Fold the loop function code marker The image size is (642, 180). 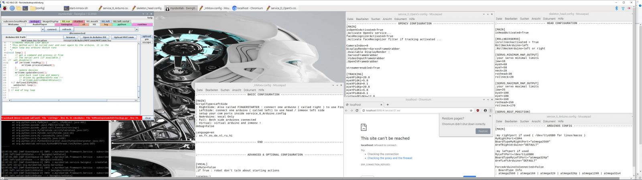click(x=7, y=53)
